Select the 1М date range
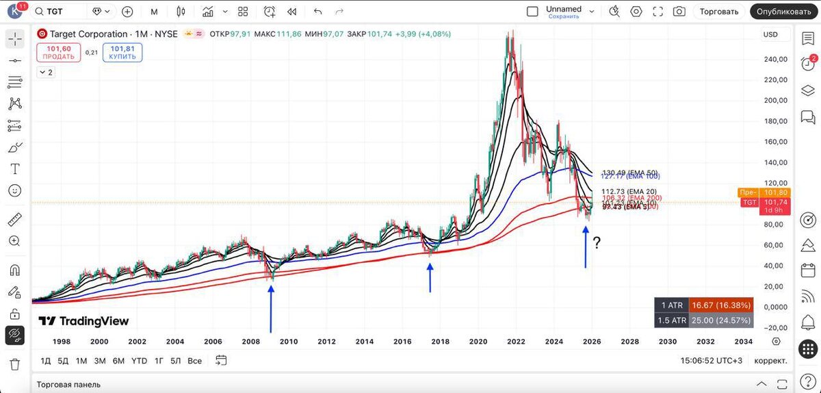Image resolution: width=821 pixels, height=393 pixels. (x=81, y=360)
